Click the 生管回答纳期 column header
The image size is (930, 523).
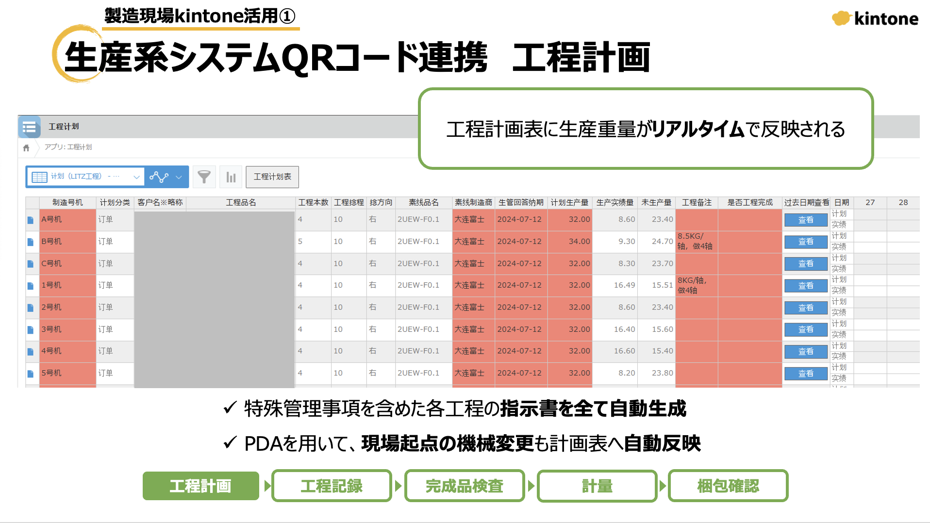pos(521,203)
